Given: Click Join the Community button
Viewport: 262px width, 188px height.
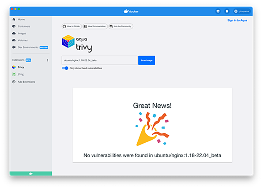Looking at the screenshot, I should [x=121, y=26].
